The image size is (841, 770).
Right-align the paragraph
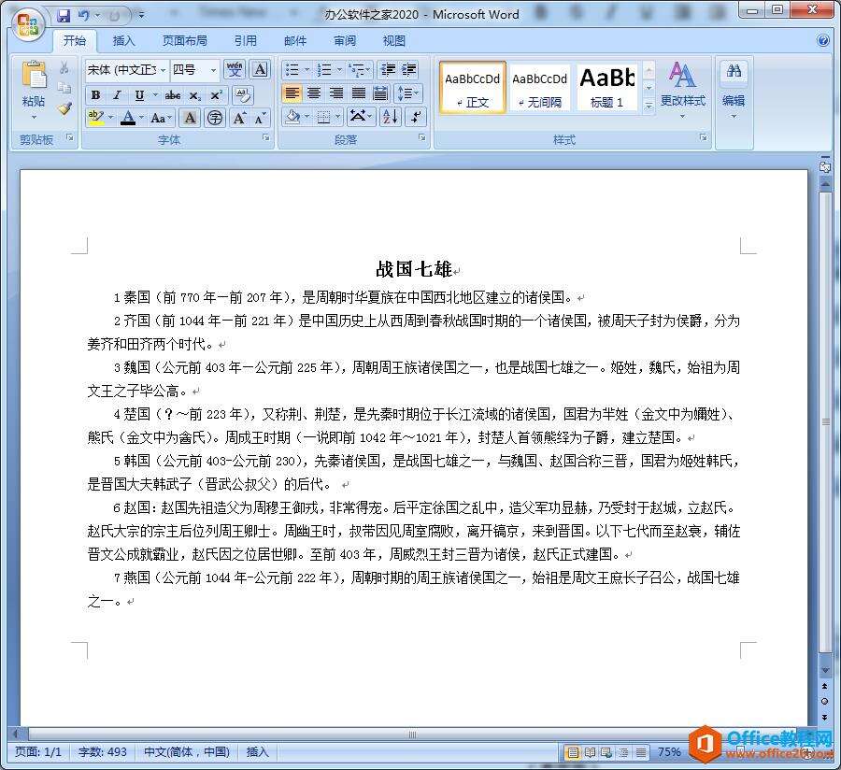coord(336,93)
